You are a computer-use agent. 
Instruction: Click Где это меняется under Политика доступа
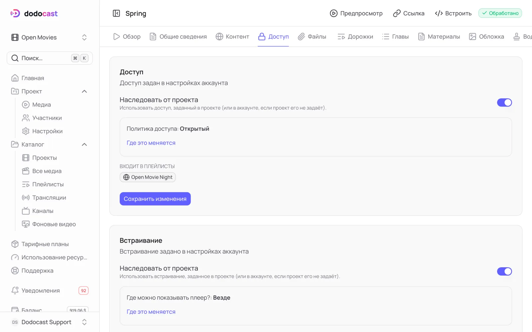coord(151,143)
